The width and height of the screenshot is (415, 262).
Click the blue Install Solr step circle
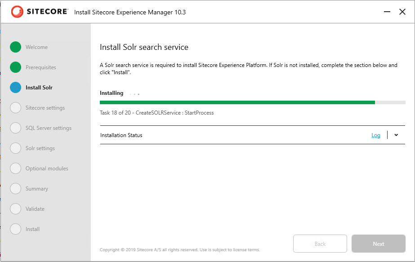point(16,88)
